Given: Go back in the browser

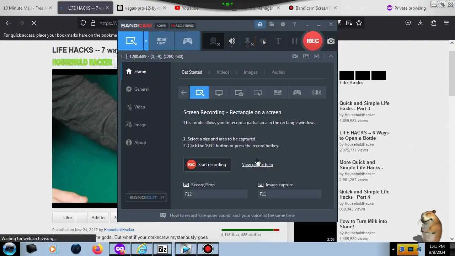Looking at the screenshot, I should (x=9, y=23).
